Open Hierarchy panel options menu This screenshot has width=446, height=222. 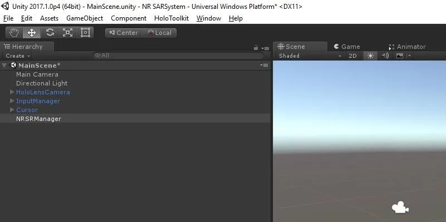click(265, 48)
